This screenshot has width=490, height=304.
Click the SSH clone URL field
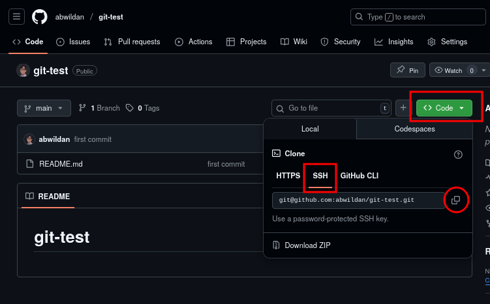pyautogui.click(x=359, y=200)
